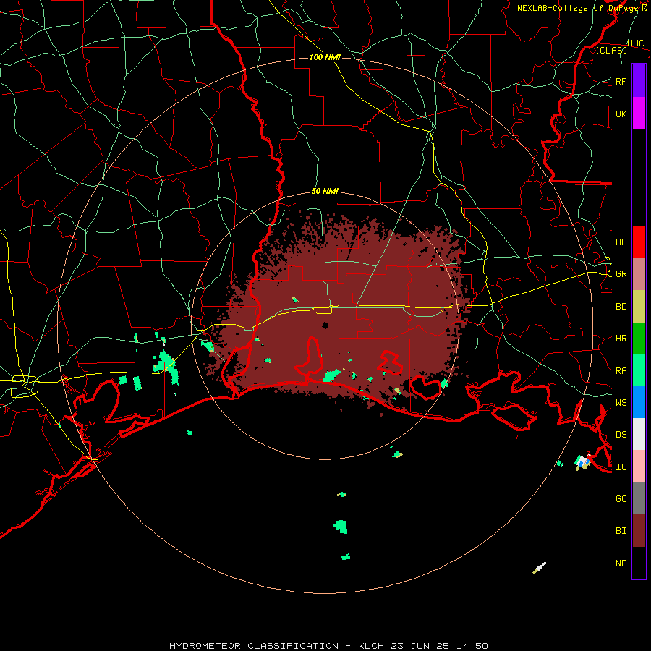Viewport: 651px width, 651px height.
Task: Click the 50 NMI range ring label
Action: click(x=325, y=191)
